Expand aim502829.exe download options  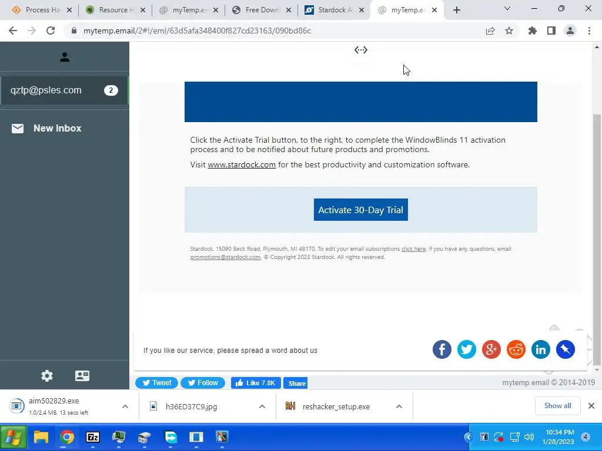[125, 406]
